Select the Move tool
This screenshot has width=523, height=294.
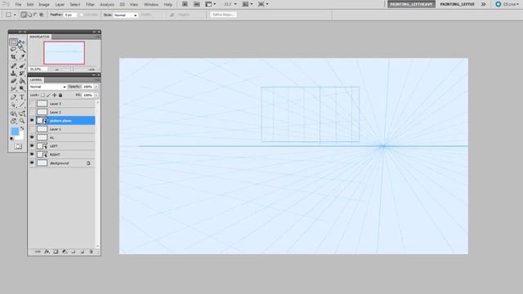tap(21, 42)
